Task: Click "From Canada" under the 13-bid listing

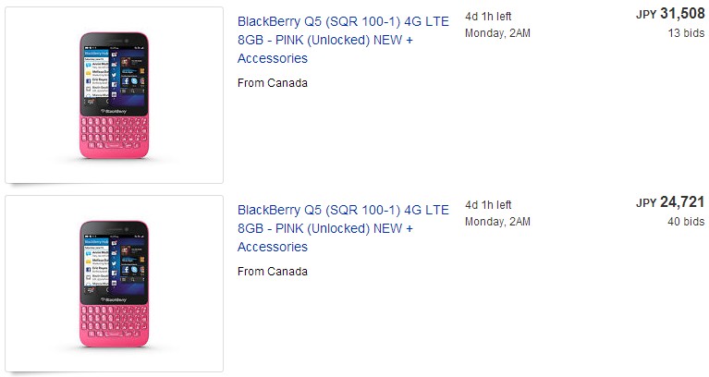Action: tap(273, 82)
